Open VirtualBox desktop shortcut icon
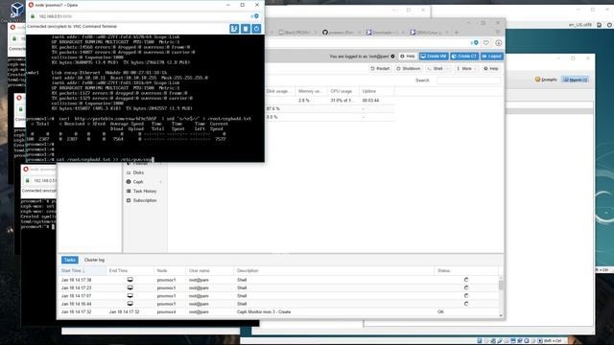The height and width of the screenshot is (345, 614). point(17,11)
